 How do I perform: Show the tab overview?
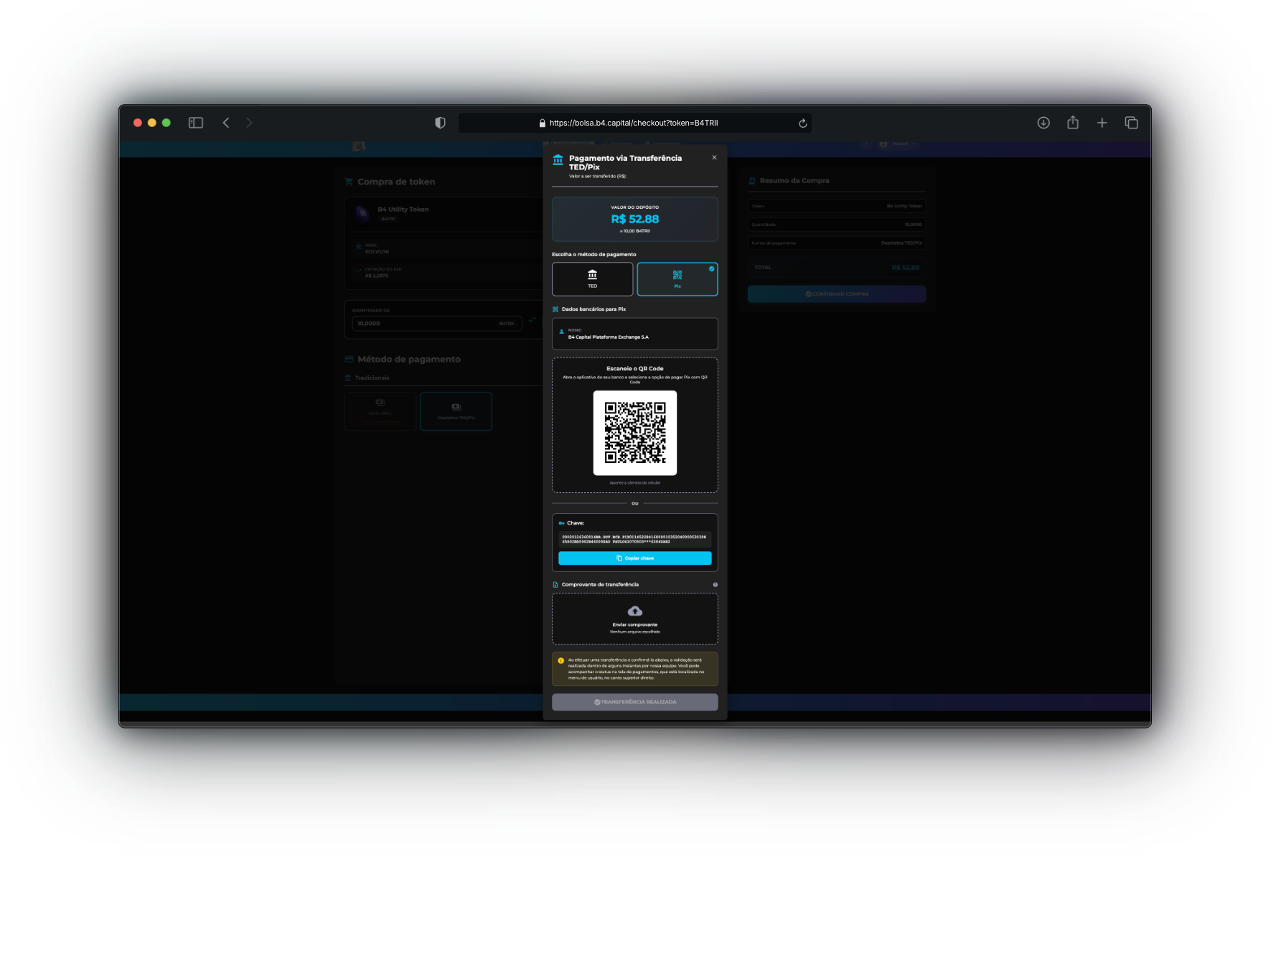click(x=1131, y=123)
